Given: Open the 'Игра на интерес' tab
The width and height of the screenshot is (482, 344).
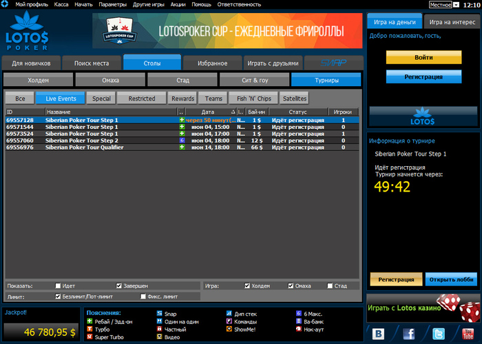Looking at the screenshot, I should click(x=452, y=22).
